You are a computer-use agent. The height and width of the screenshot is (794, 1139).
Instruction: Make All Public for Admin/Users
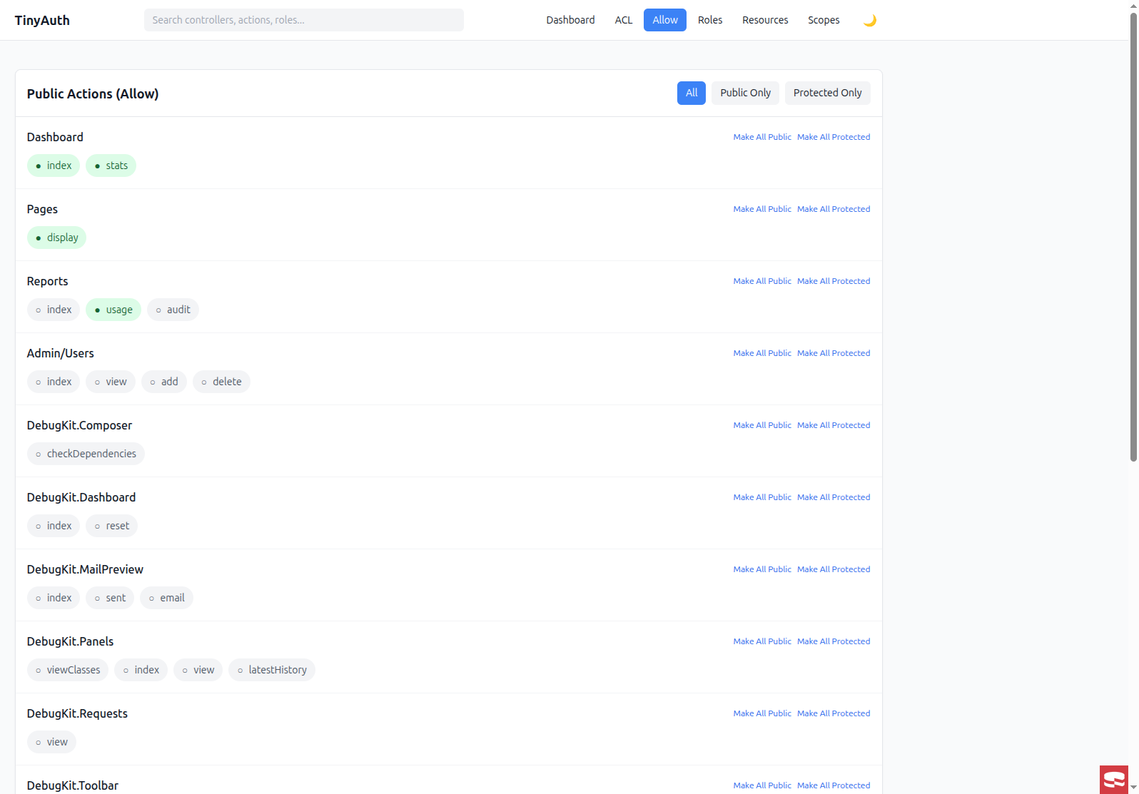click(762, 353)
